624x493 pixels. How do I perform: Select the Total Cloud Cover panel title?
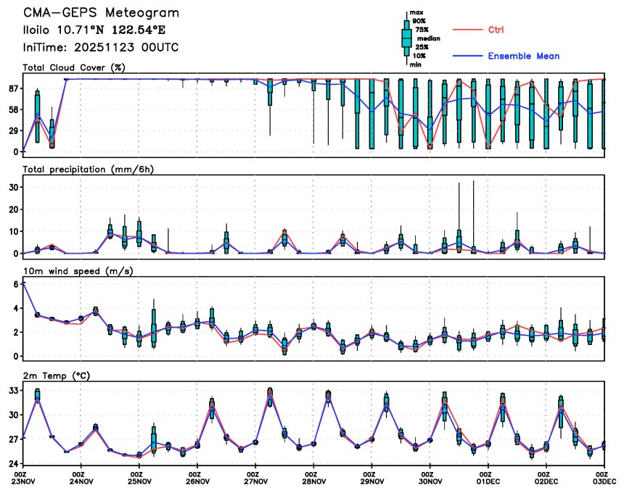tap(75, 68)
